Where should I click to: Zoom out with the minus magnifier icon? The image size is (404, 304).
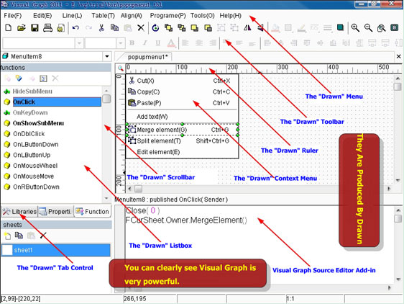(x=369, y=27)
